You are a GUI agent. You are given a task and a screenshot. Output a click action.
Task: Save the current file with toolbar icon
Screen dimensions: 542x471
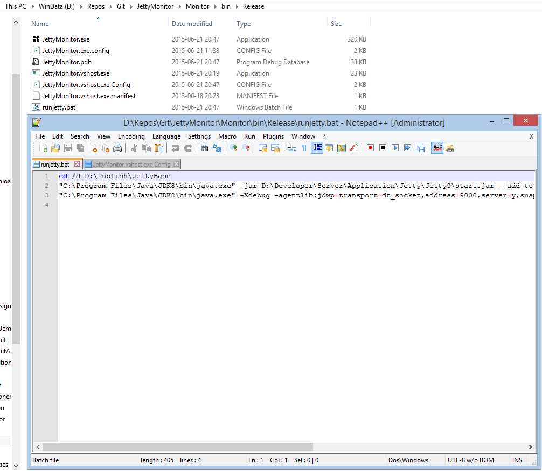click(68, 148)
